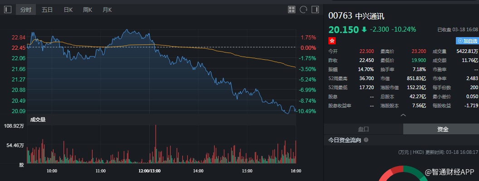This screenshot has height=181, width=479.
Task: Refresh the chart data
Action: tap(303, 10)
